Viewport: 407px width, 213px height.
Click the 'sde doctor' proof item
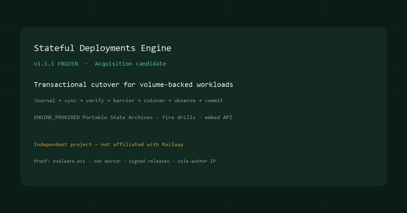(107, 161)
